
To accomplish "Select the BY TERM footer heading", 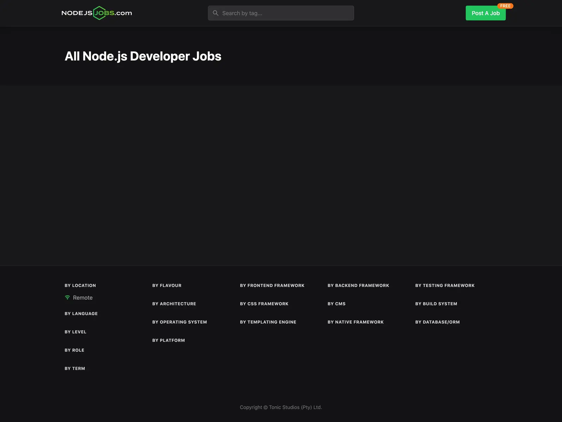I will click(x=75, y=369).
